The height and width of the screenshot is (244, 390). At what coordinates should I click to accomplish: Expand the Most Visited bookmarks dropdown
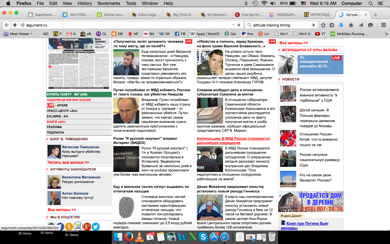tap(18, 34)
